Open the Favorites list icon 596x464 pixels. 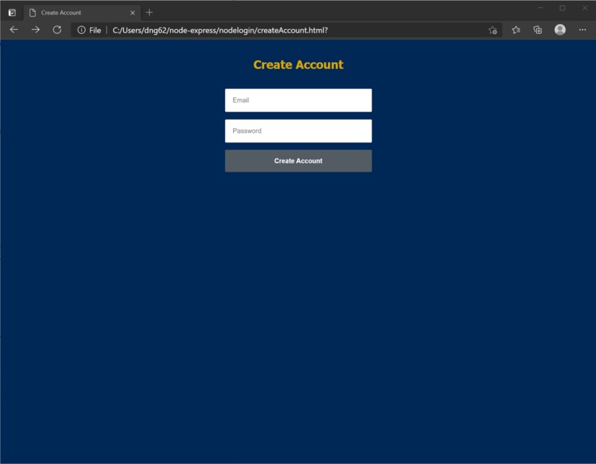[516, 30]
